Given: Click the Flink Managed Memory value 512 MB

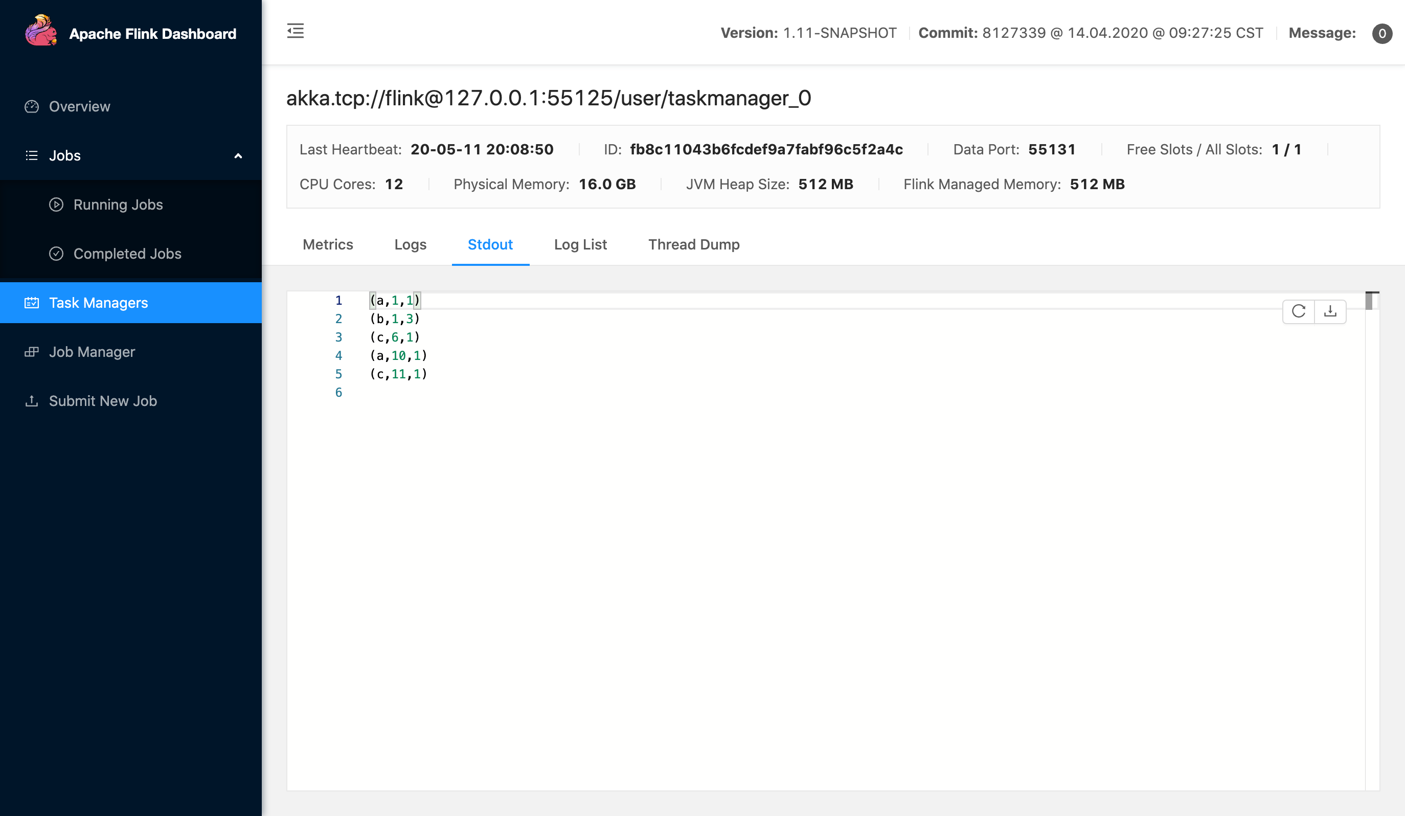Looking at the screenshot, I should click(1097, 184).
